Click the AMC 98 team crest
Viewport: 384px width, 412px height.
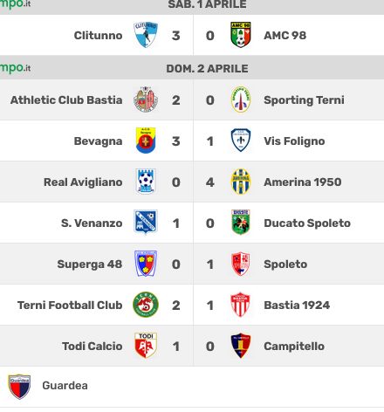[x=241, y=35]
